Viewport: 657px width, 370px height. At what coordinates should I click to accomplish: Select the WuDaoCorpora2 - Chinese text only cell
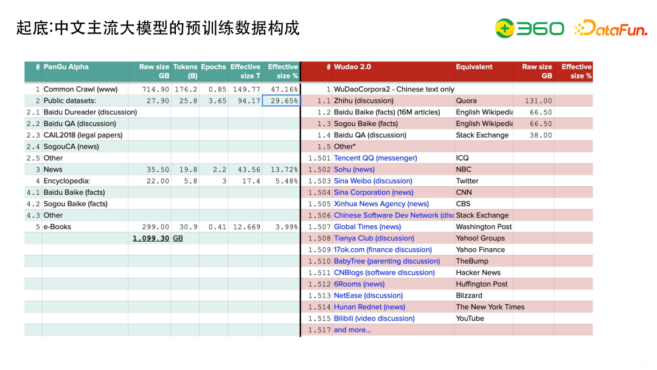pos(394,89)
